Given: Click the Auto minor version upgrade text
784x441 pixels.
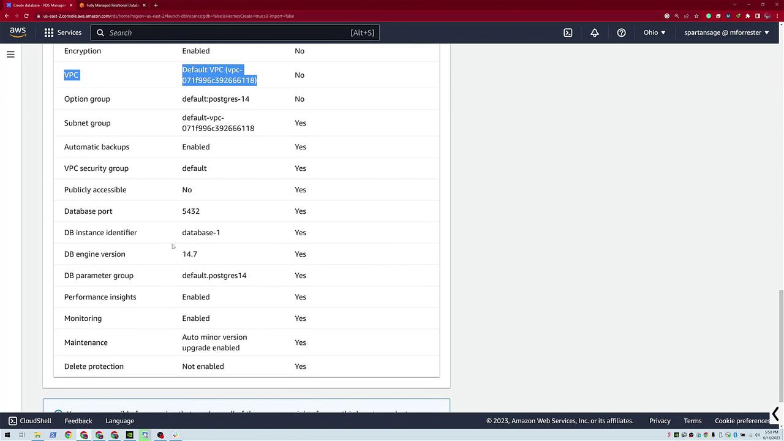Looking at the screenshot, I should point(214,342).
